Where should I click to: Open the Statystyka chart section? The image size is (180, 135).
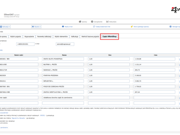[x=111, y=22]
